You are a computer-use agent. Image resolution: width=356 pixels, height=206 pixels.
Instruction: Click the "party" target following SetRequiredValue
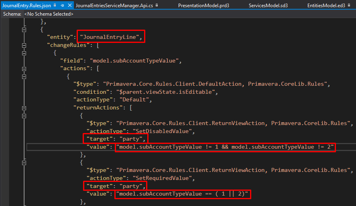131,186
